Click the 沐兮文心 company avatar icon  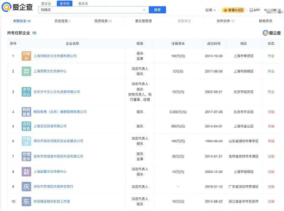[x=26, y=92]
